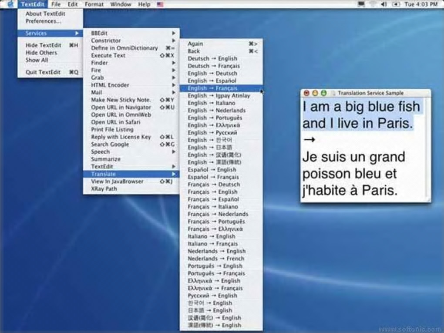Viewport: 444px width, 333px height.
Task: Expand the Constrictor submenu
Action: click(x=131, y=40)
